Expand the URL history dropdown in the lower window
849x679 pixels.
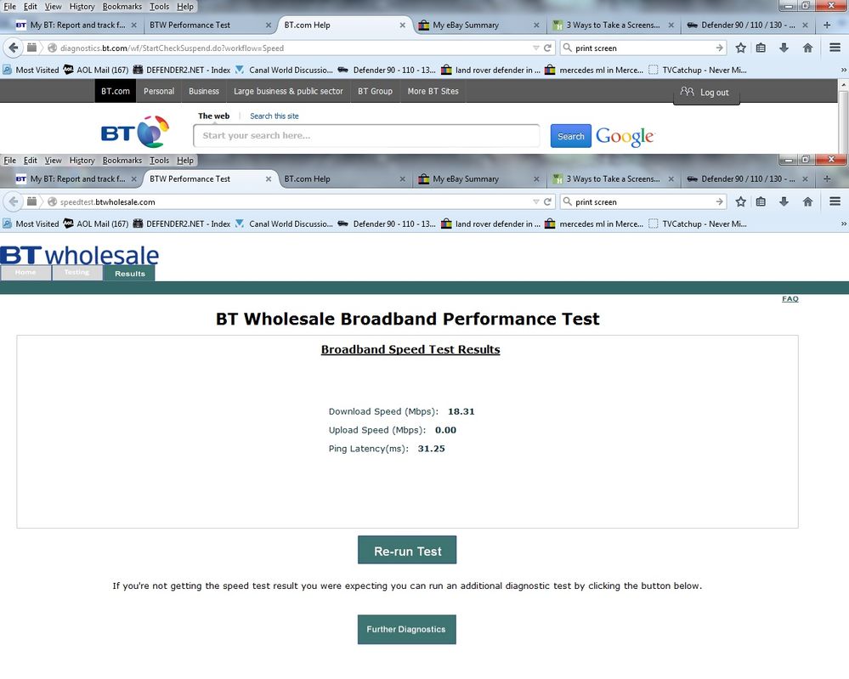(535, 201)
